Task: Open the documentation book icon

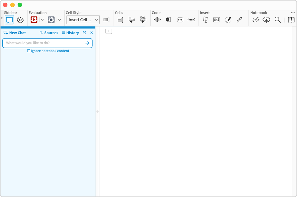Action: click(291, 20)
